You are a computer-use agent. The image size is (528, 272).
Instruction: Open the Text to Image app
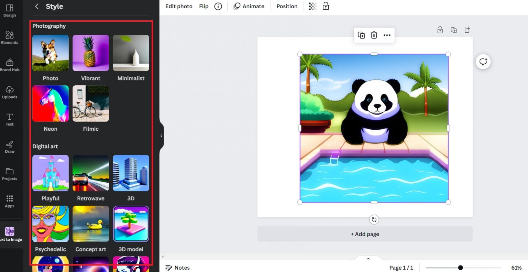(x=9, y=233)
